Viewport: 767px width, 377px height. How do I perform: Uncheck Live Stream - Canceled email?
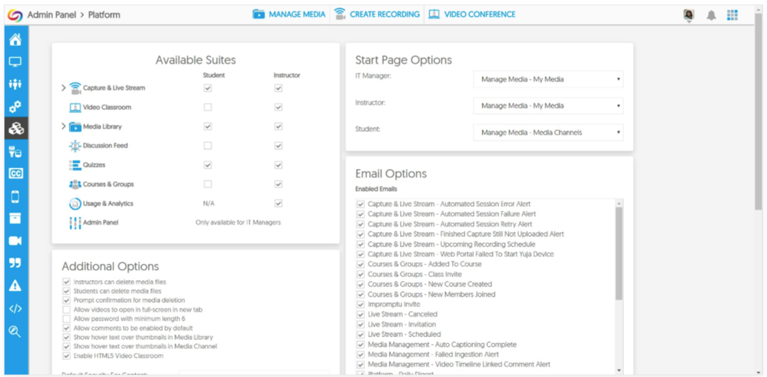click(x=361, y=315)
